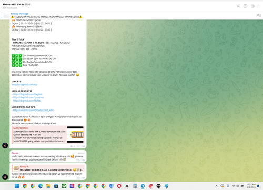Open the Windows Start menu
Image resolution: width=263 pixels, height=190 pixels.
click(x=17, y=186)
